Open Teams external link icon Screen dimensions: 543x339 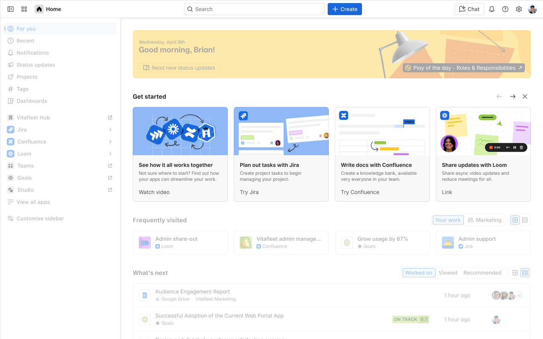click(110, 166)
